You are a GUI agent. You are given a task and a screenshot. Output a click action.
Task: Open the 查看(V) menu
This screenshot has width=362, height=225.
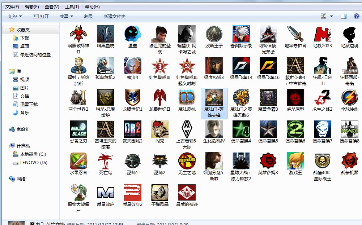pos(52,7)
